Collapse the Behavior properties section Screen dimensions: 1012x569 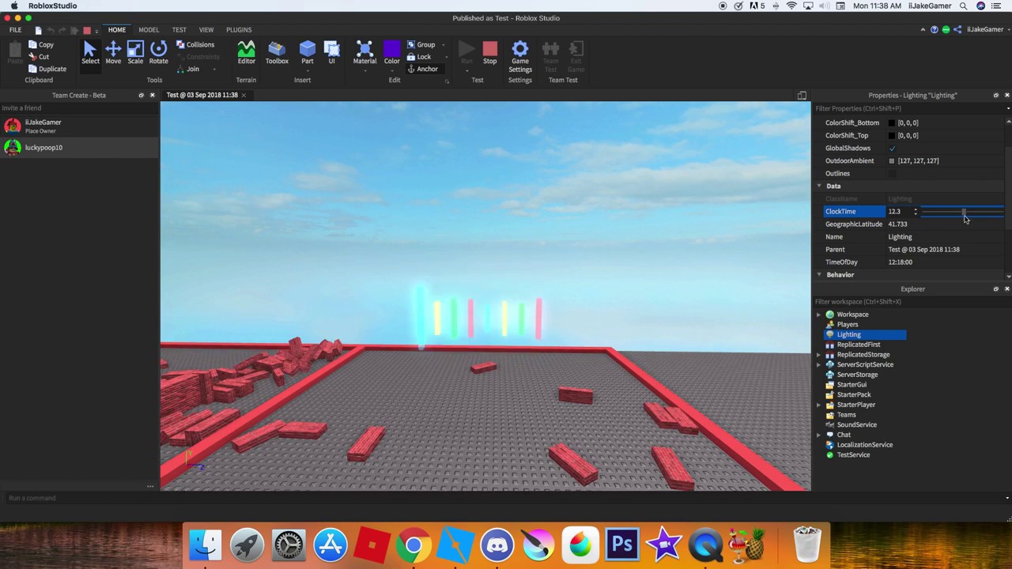click(x=819, y=275)
